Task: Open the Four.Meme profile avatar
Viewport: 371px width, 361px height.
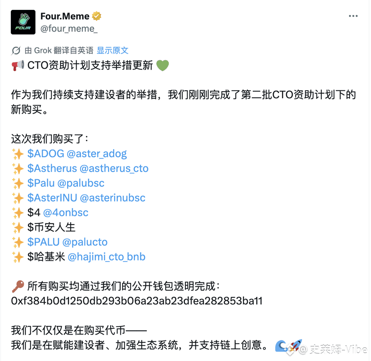Action: 23,22
